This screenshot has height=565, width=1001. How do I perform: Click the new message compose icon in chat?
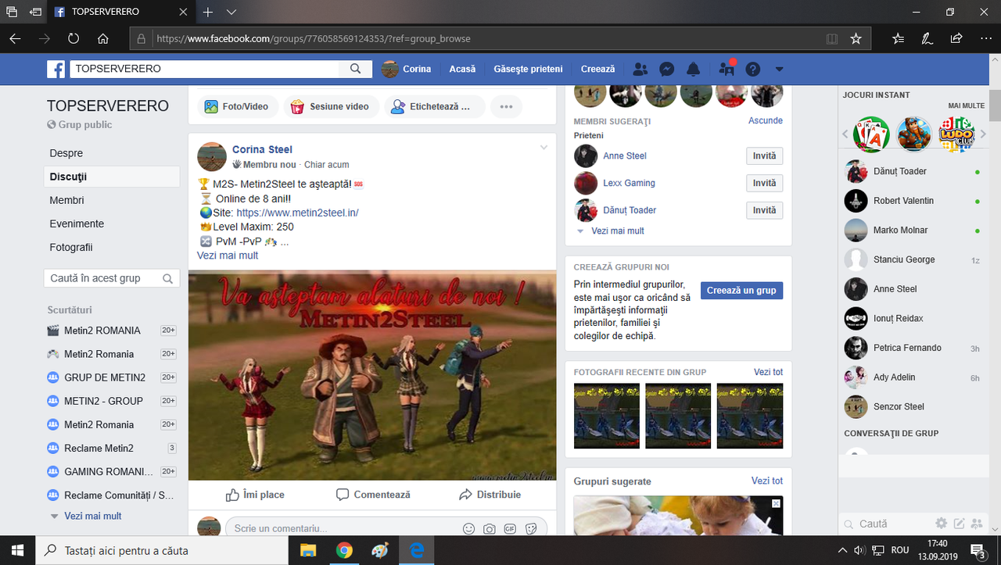(959, 523)
